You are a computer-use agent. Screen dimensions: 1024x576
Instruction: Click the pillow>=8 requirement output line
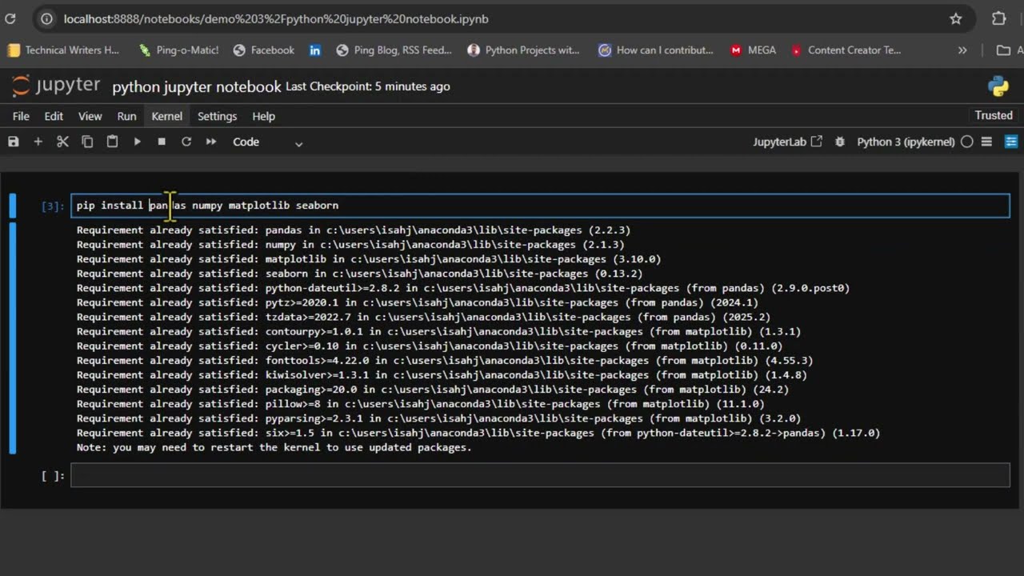click(x=421, y=404)
